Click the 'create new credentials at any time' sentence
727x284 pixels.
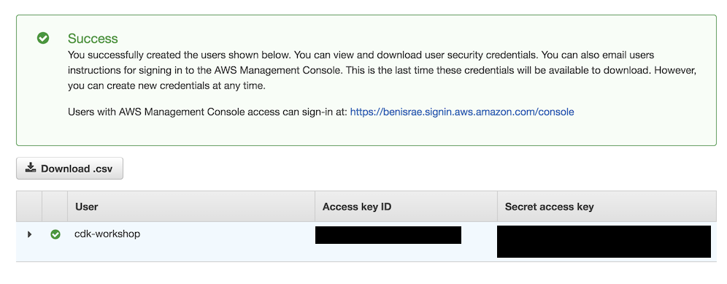click(x=166, y=86)
